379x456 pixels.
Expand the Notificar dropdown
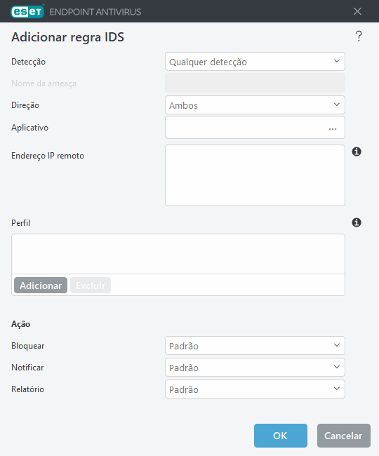(255, 368)
